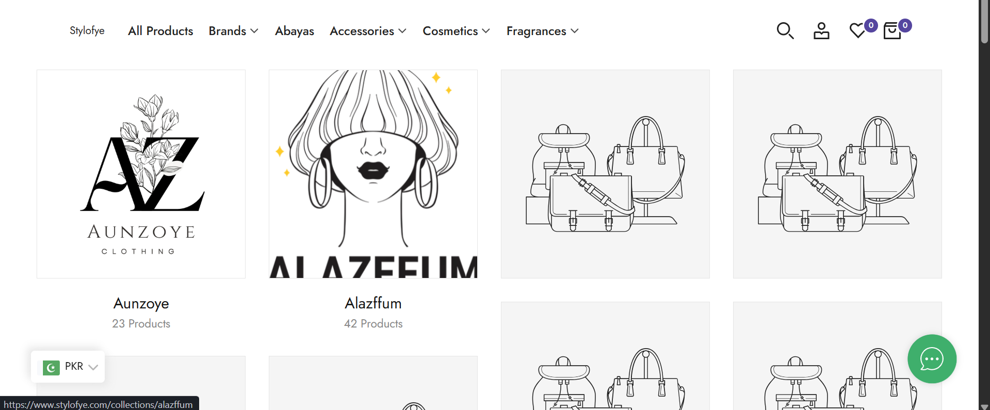
Task: Open the Alazffum brand title link
Action: point(374,303)
